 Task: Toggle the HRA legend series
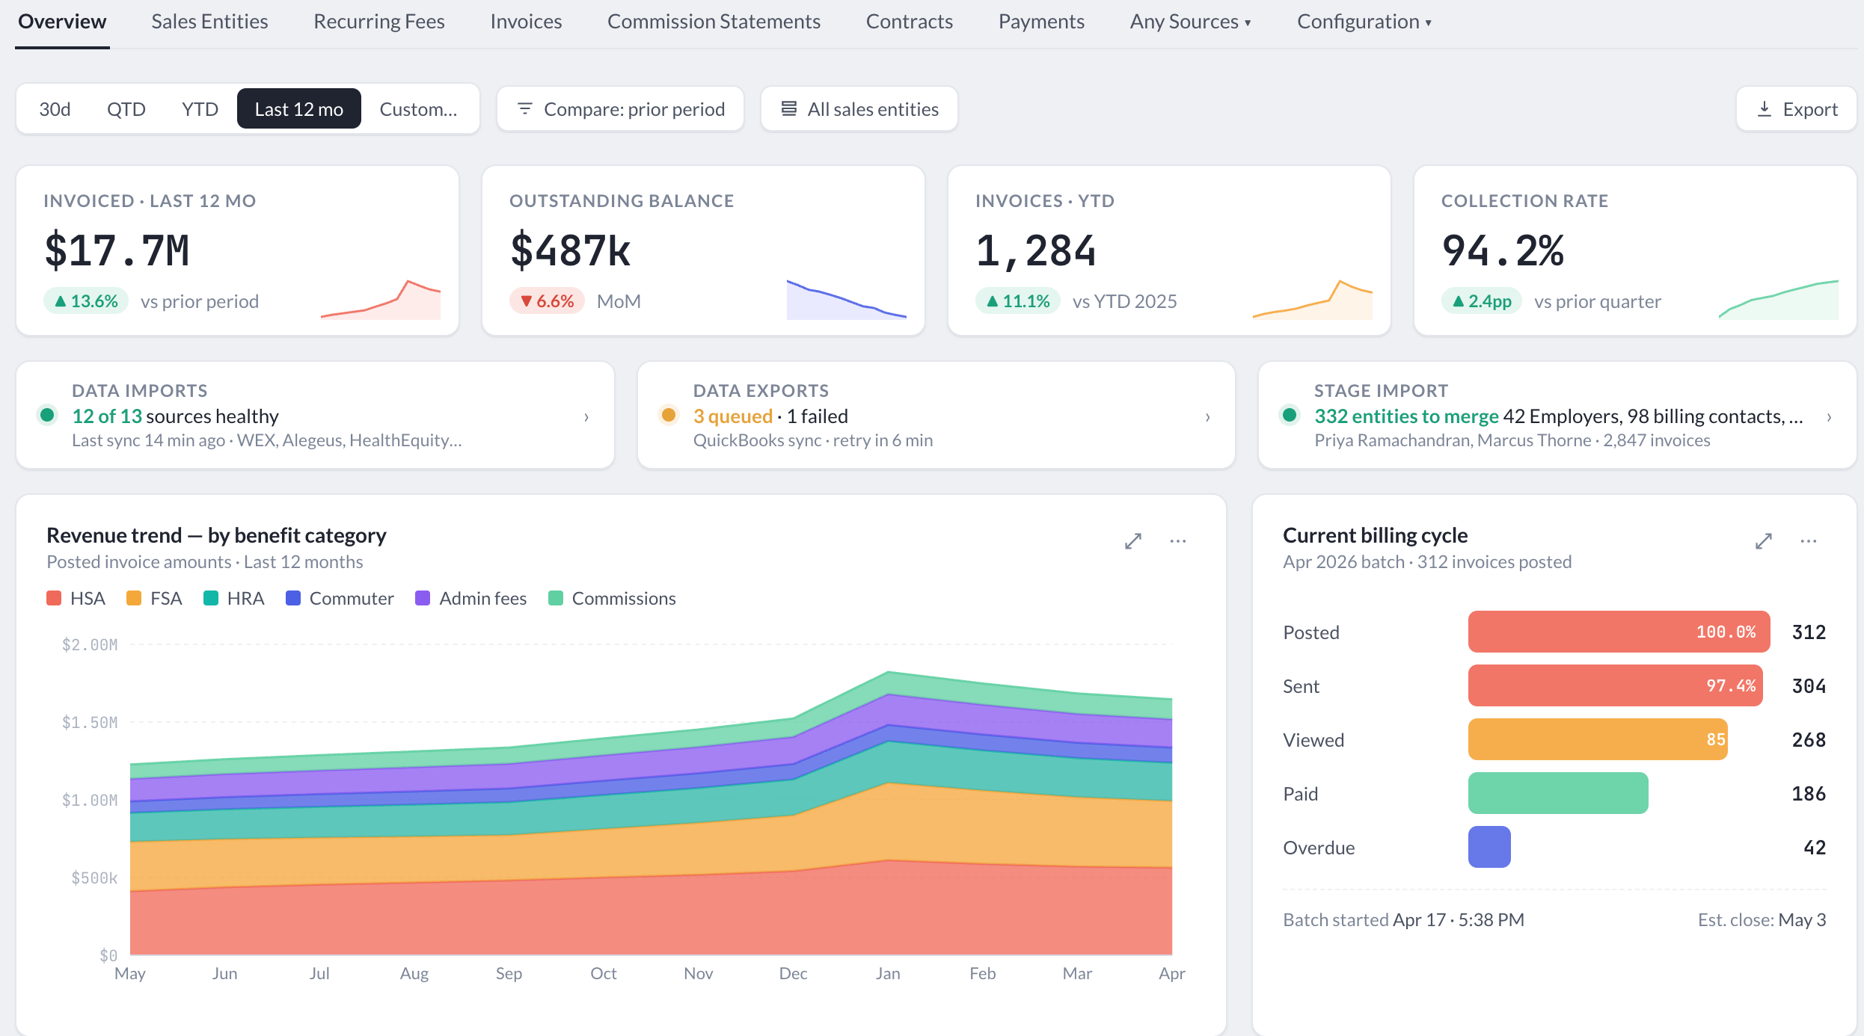coord(234,599)
